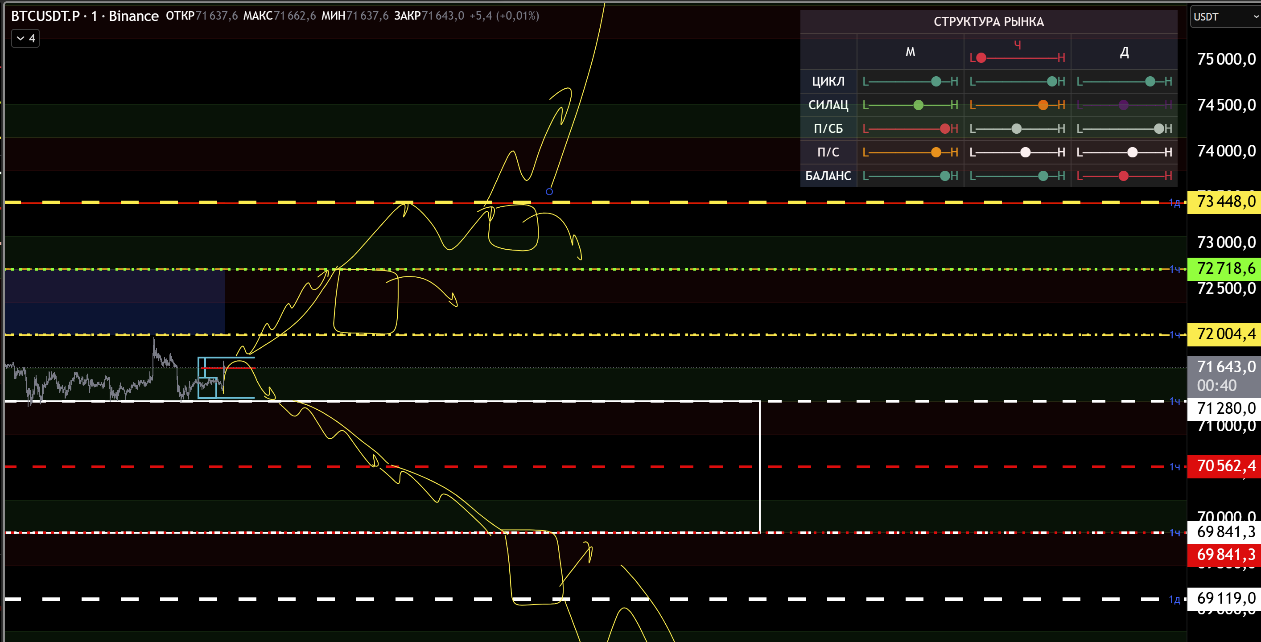Click the green 72 718,6 price label
This screenshot has width=1261, height=642.
(x=1225, y=268)
